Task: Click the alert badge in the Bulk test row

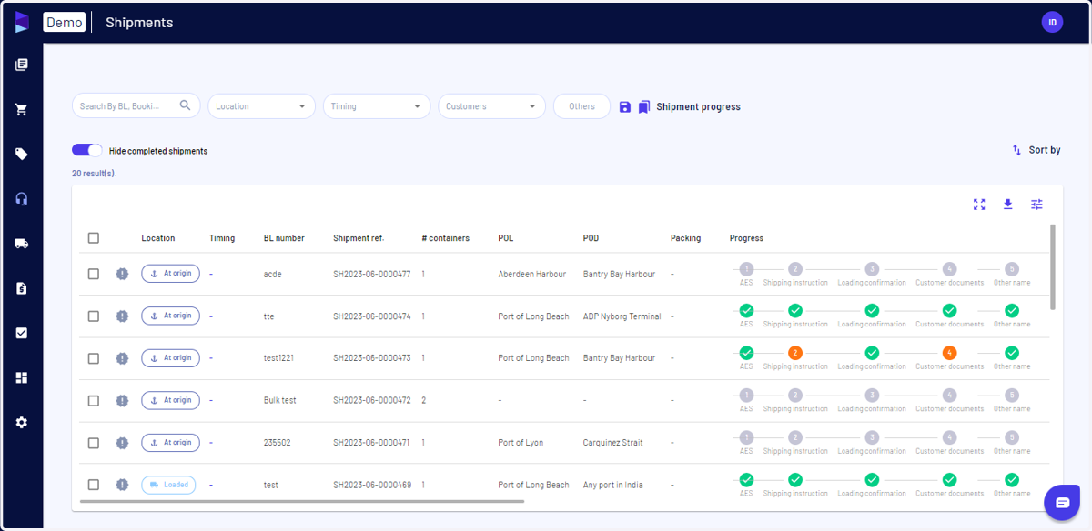Action: coord(122,400)
